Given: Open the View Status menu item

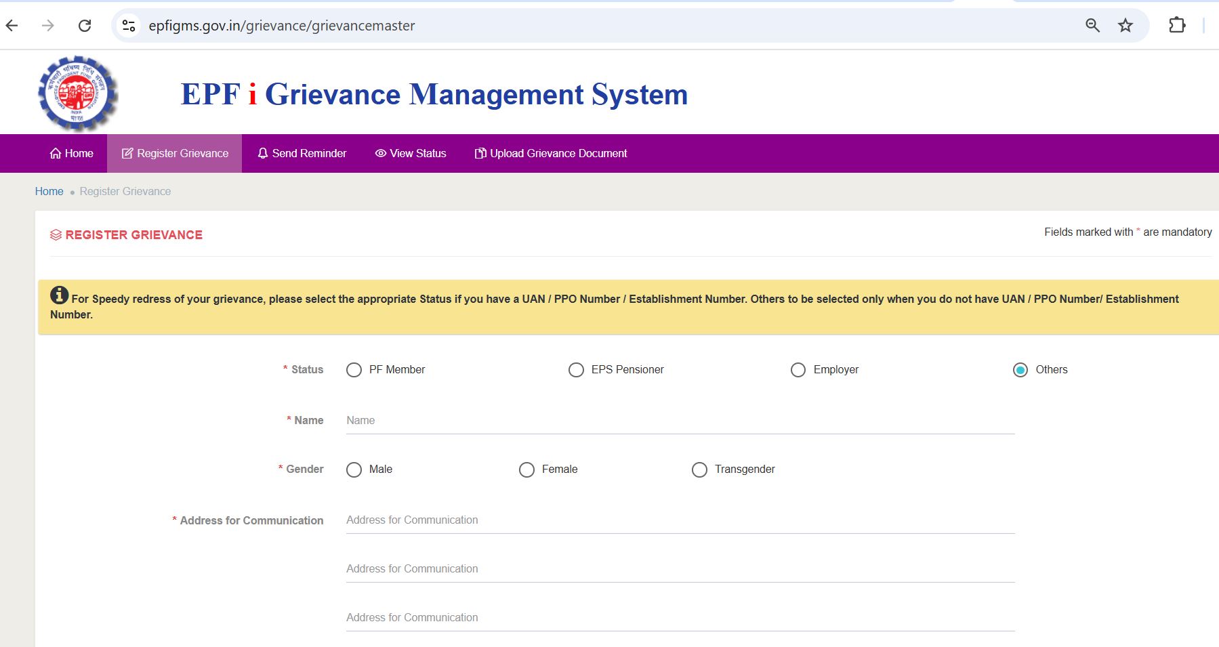Looking at the screenshot, I should (x=411, y=154).
